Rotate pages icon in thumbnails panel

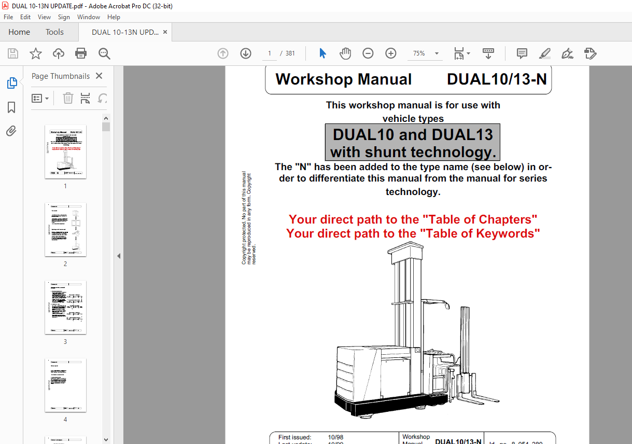tap(103, 98)
